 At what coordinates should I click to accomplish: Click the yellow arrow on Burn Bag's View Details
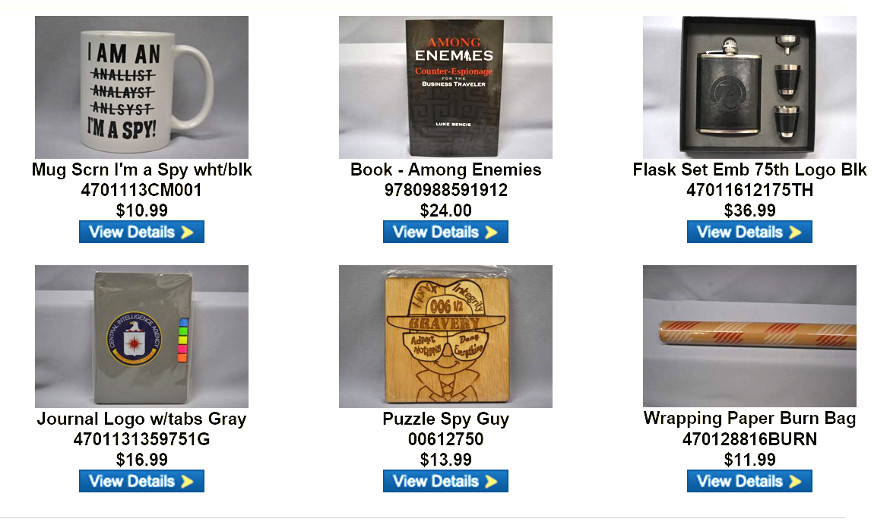coord(795,481)
